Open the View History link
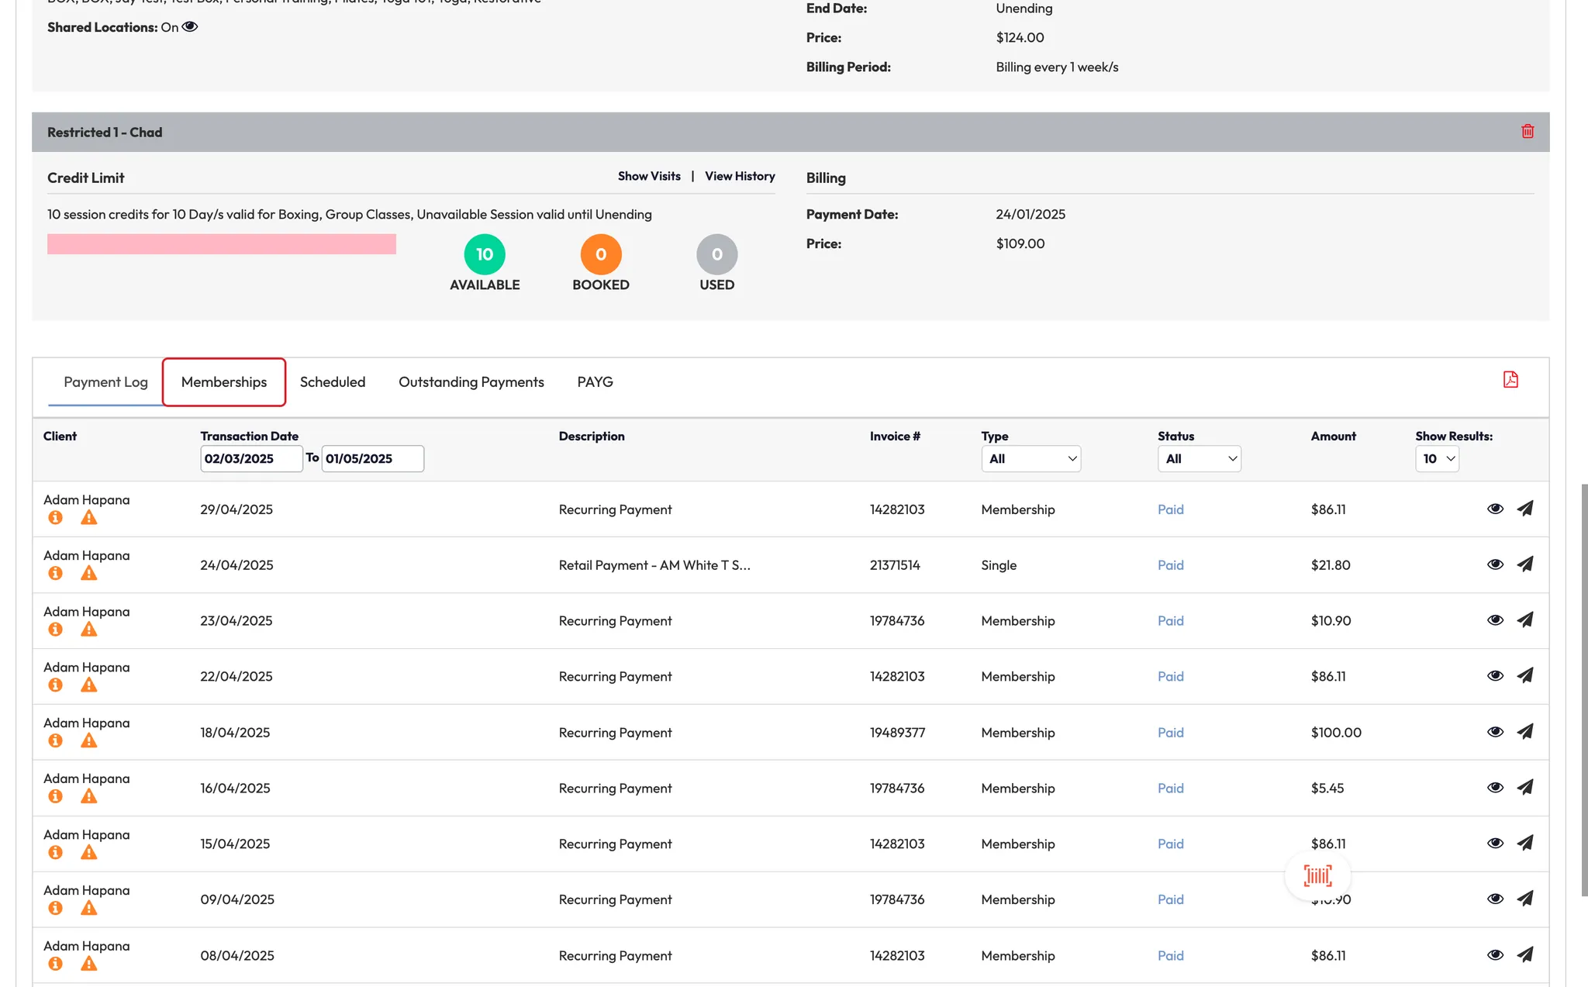Viewport: 1588px width, 987px height. coord(740,176)
